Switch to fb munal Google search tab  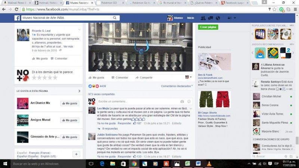pos(173,3)
